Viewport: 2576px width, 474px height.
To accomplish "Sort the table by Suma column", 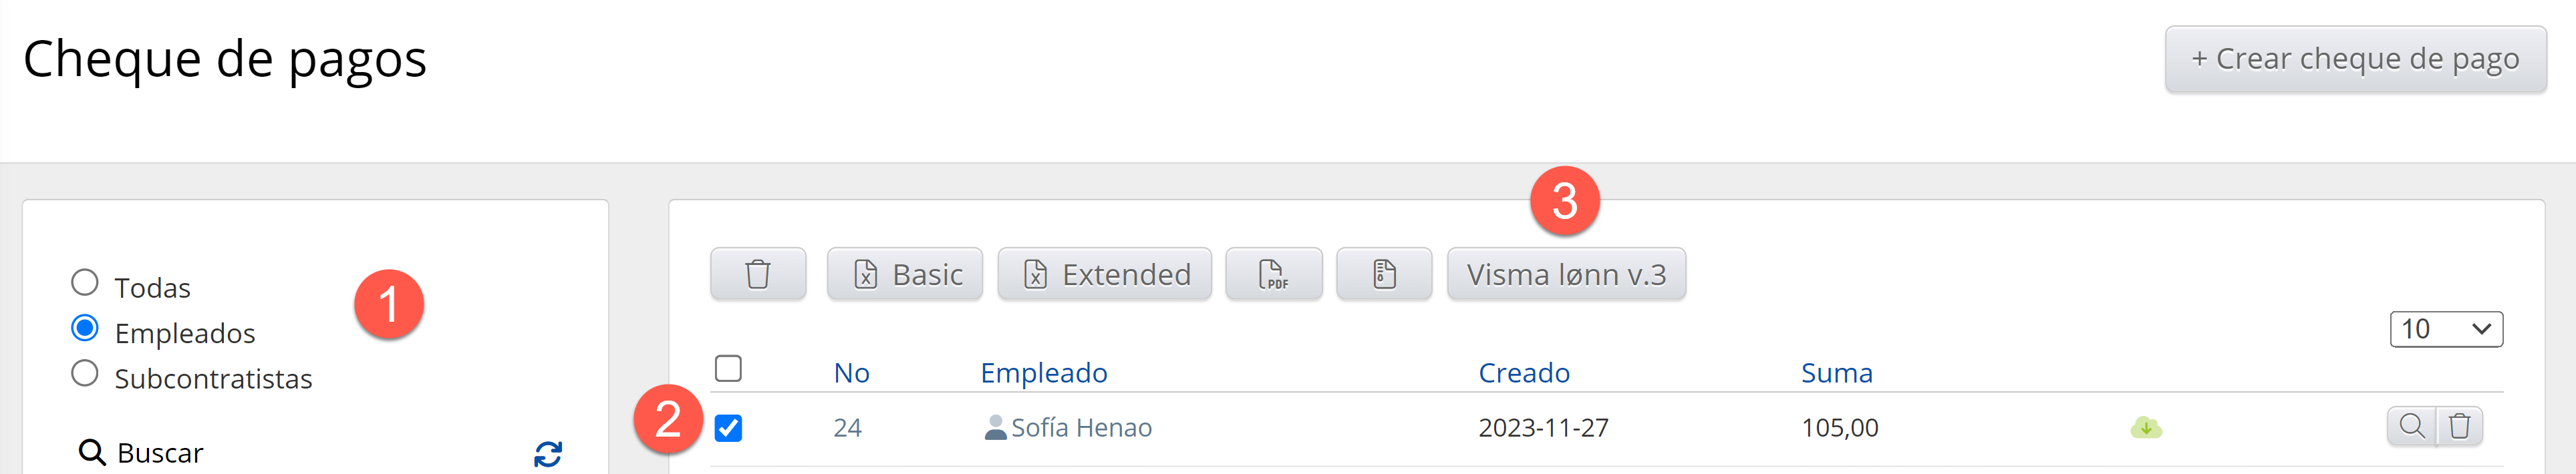I will coord(1836,373).
